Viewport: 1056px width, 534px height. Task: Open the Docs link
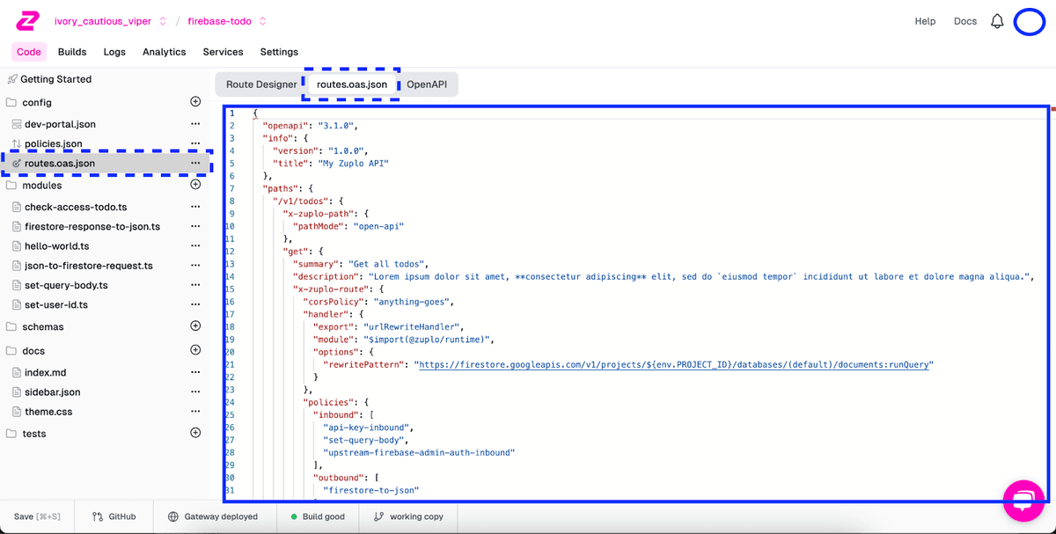pyautogui.click(x=964, y=21)
